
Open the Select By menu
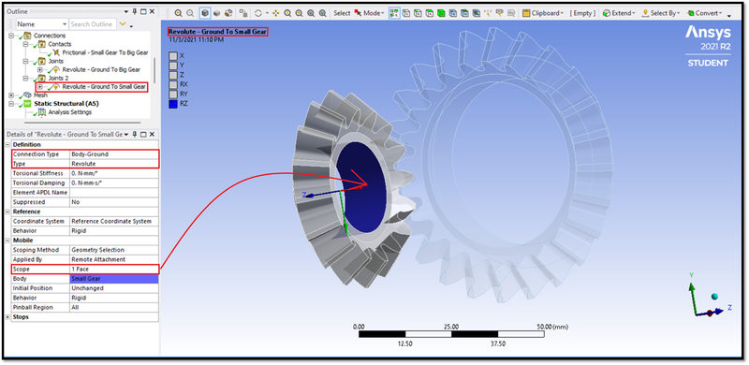(661, 13)
